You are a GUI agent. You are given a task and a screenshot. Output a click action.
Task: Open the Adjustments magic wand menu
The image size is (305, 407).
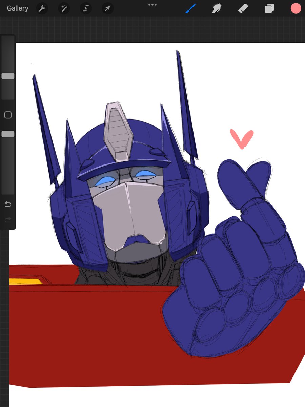point(64,8)
